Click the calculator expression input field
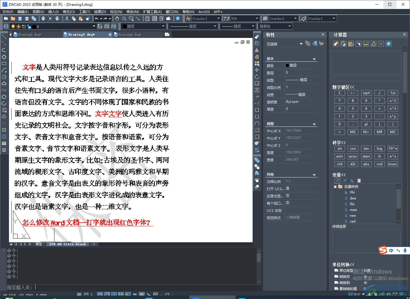The image size is (410, 299). pos(366,78)
